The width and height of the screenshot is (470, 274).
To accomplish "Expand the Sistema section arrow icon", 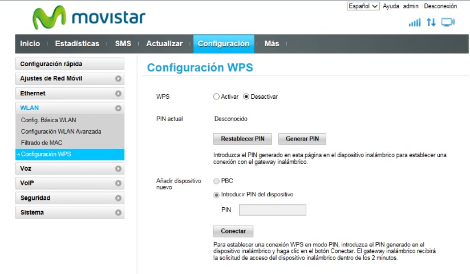I will tap(118, 212).
